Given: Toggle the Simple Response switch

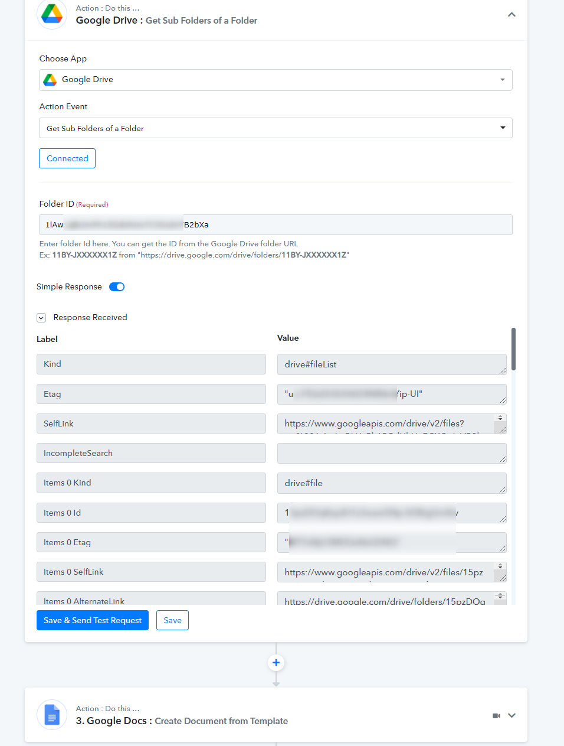Looking at the screenshot, I should pos(117,287).
